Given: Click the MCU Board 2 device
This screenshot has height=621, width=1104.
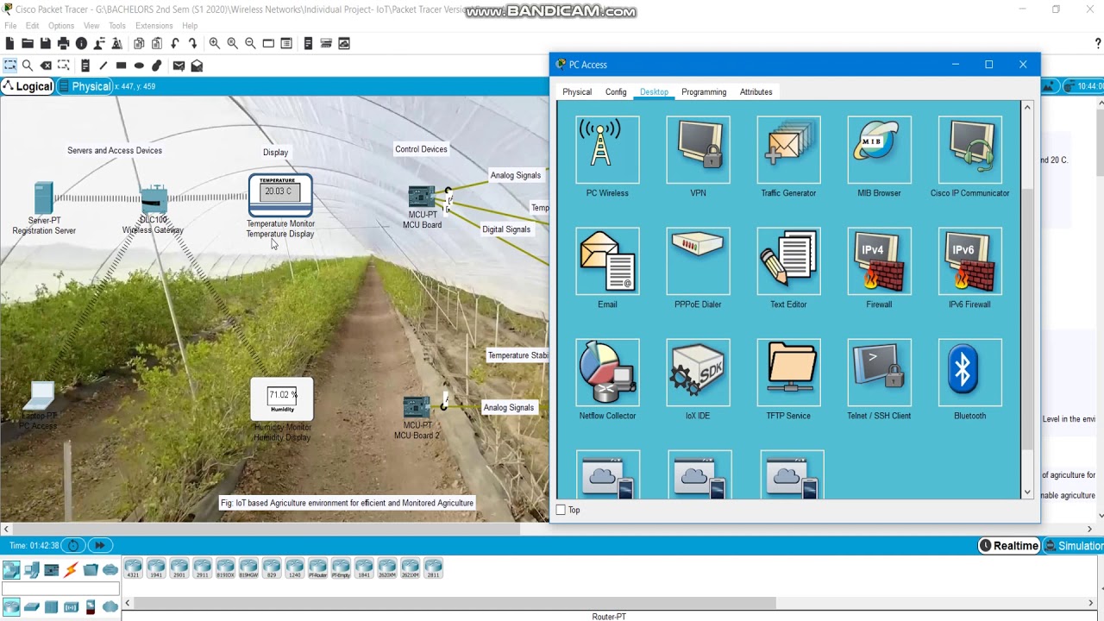Looking at the screenshot, I should tap(417, 406).
